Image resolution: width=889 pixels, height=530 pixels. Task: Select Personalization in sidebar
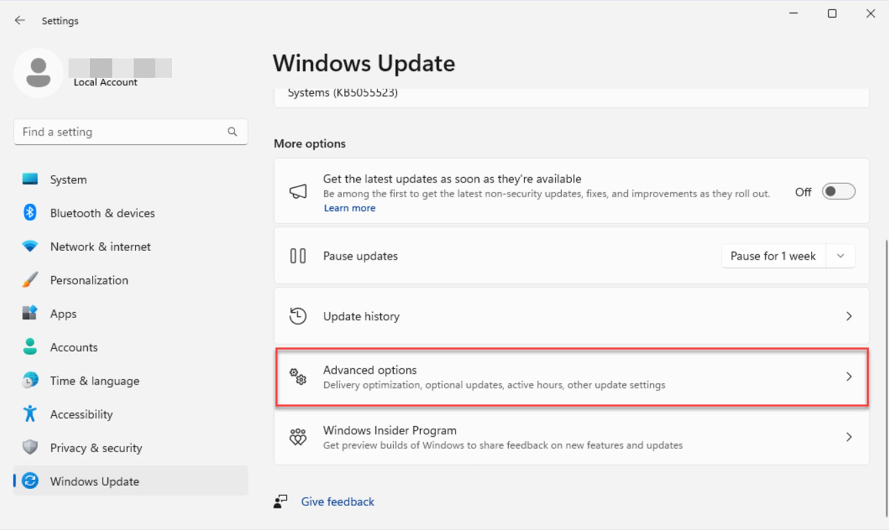tap(131, 280)
